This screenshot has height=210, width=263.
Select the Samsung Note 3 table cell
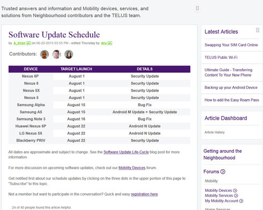31,119
